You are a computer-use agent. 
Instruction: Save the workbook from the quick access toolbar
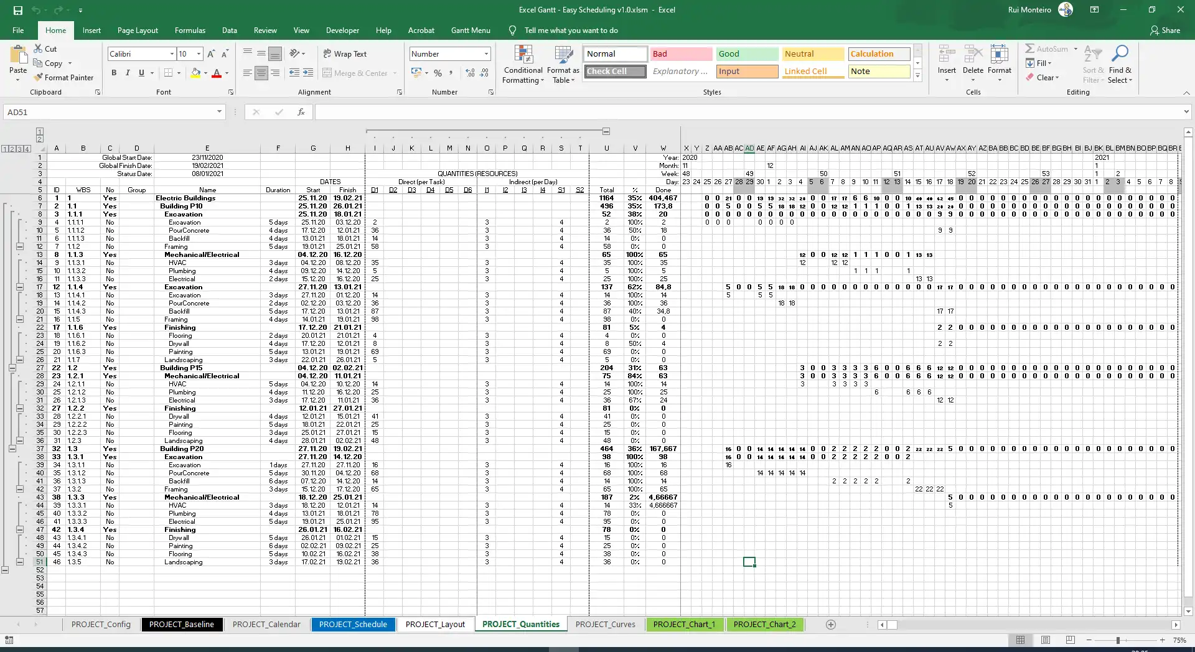coord(17,10)
